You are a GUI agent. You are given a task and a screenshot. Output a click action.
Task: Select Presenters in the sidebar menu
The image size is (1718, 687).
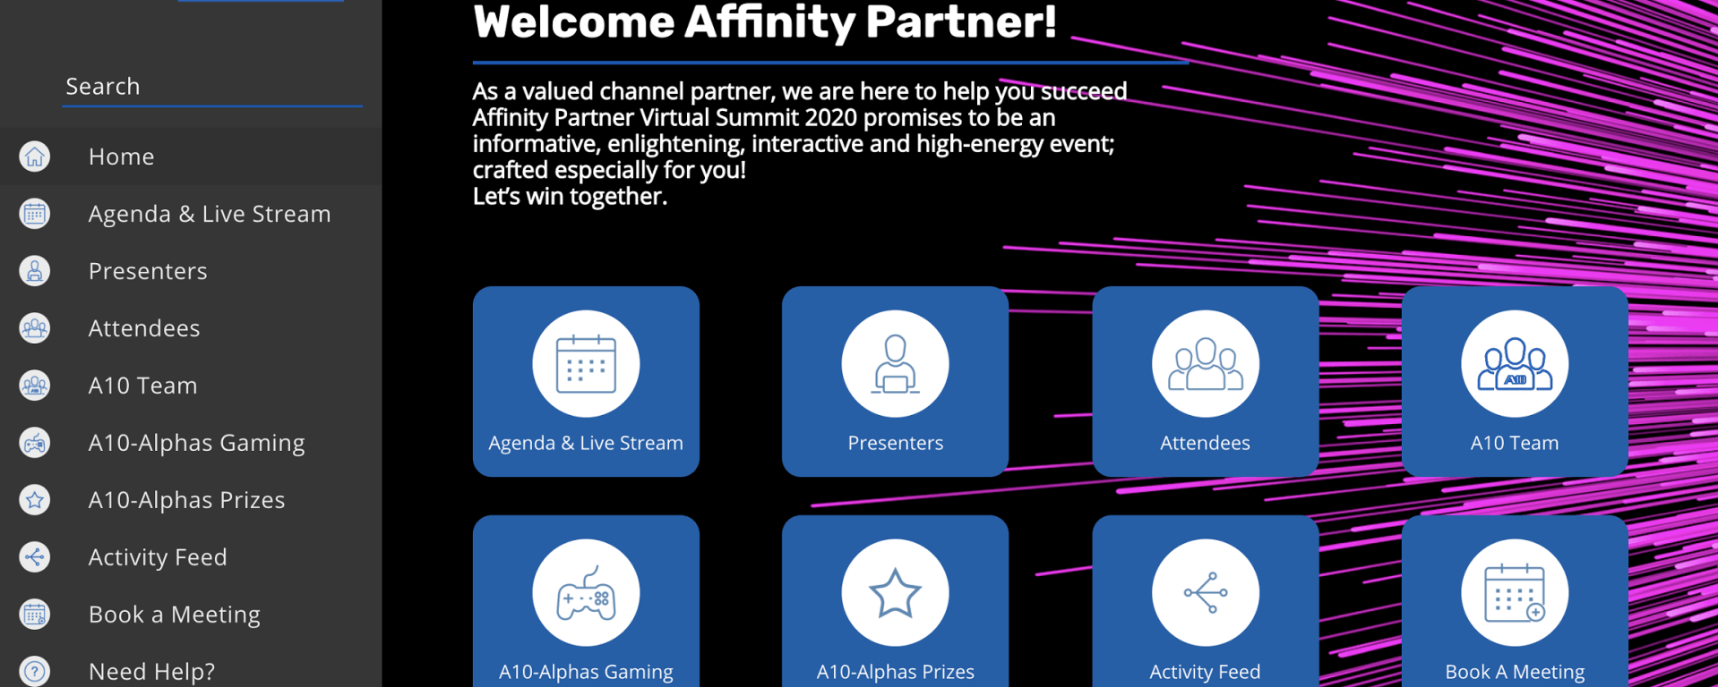(x=148, y=271)
